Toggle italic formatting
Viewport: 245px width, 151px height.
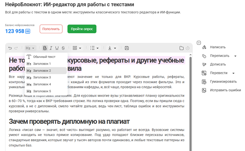(x=51, y=48)
